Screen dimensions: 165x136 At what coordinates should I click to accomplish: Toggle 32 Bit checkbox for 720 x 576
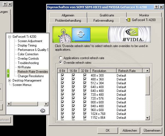(x=85, y=98)
